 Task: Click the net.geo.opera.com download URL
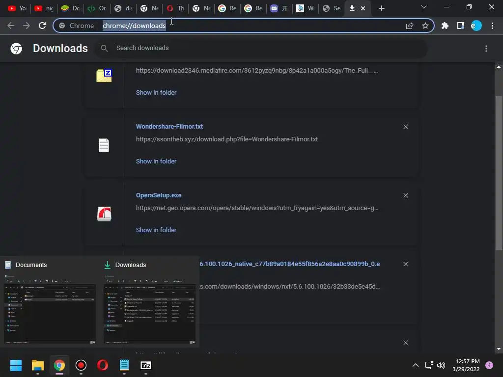pos(257,208)
